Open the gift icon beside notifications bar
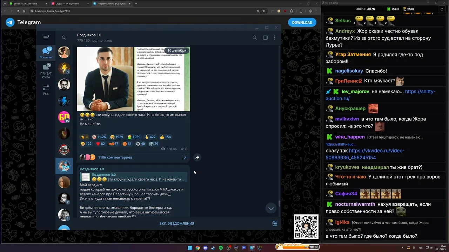The height and width of the screenshot is (252, 449). tap(275, 223)
